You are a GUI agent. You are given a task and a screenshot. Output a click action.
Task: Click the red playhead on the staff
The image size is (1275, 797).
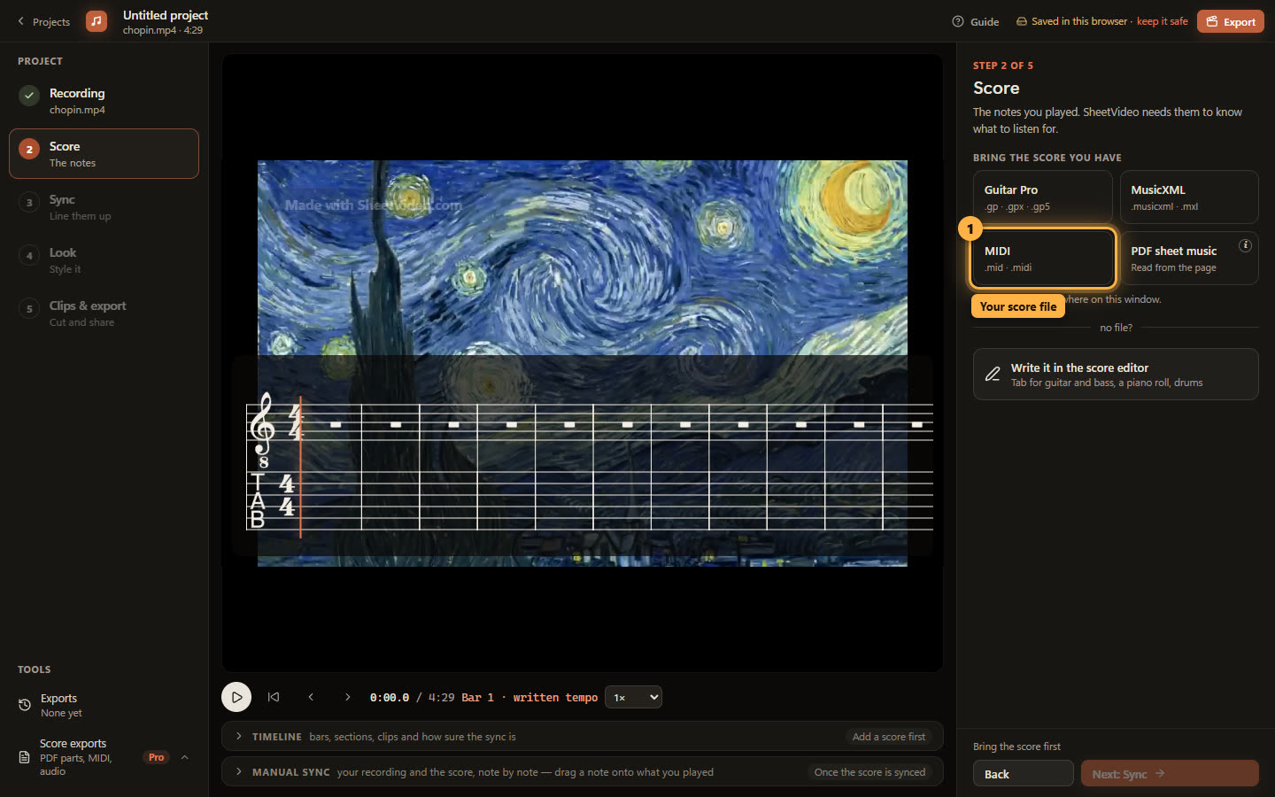(x=301, y=467)
